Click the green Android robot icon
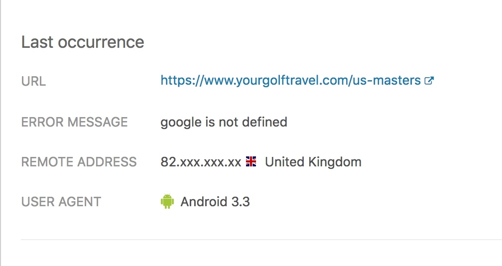Screen dimensions: 502x266 point(167,201)
